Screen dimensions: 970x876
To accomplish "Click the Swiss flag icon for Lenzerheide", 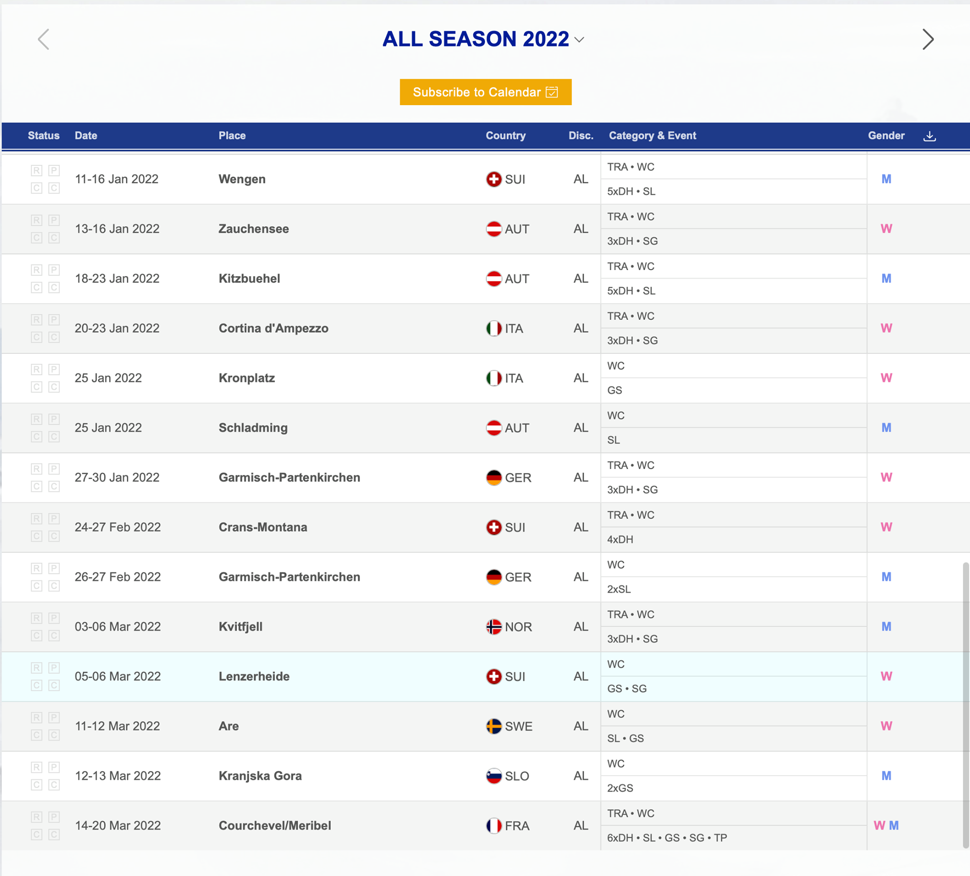I will coord(494,676).
